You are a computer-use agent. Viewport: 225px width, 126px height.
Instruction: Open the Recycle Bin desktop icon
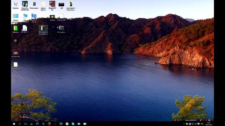click(x=15, y=5)
